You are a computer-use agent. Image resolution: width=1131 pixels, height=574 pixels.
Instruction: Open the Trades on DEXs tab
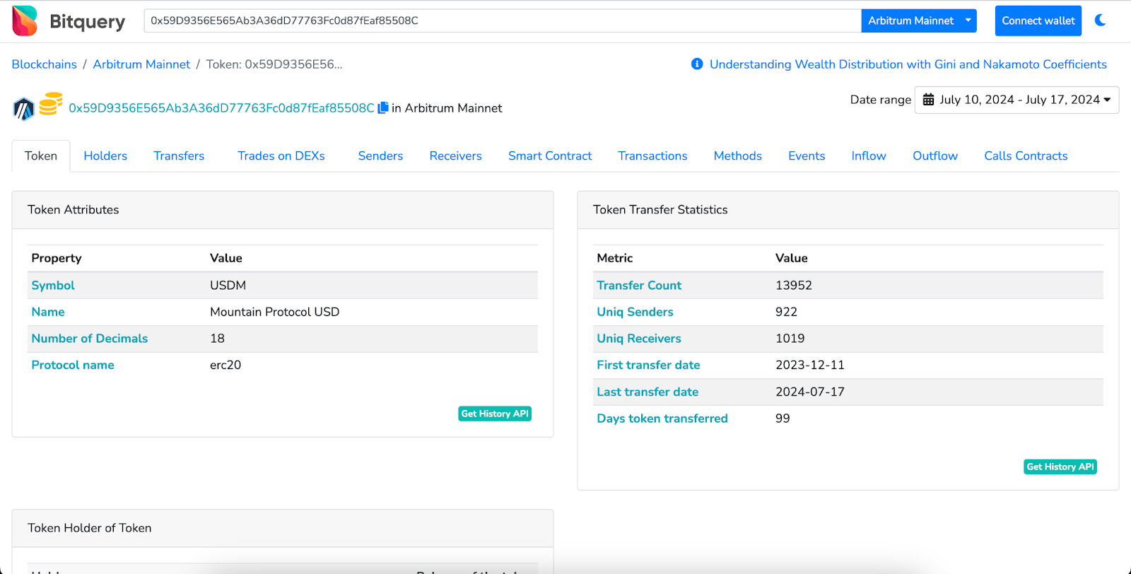(x=281, y=156)
